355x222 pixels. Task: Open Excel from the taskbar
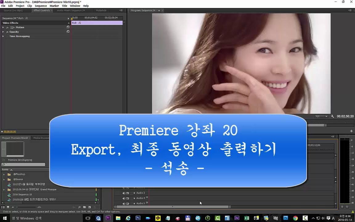(x=247, y=218)
